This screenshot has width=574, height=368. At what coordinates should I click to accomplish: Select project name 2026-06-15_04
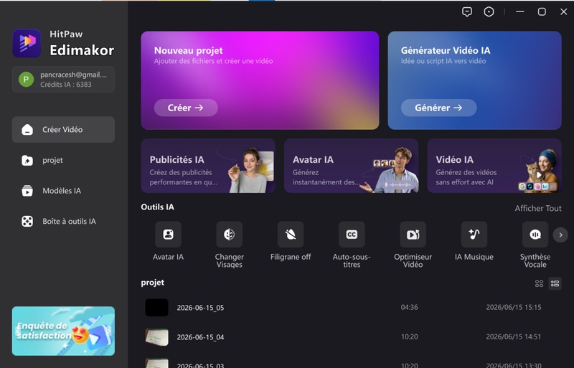pos(200,337)
